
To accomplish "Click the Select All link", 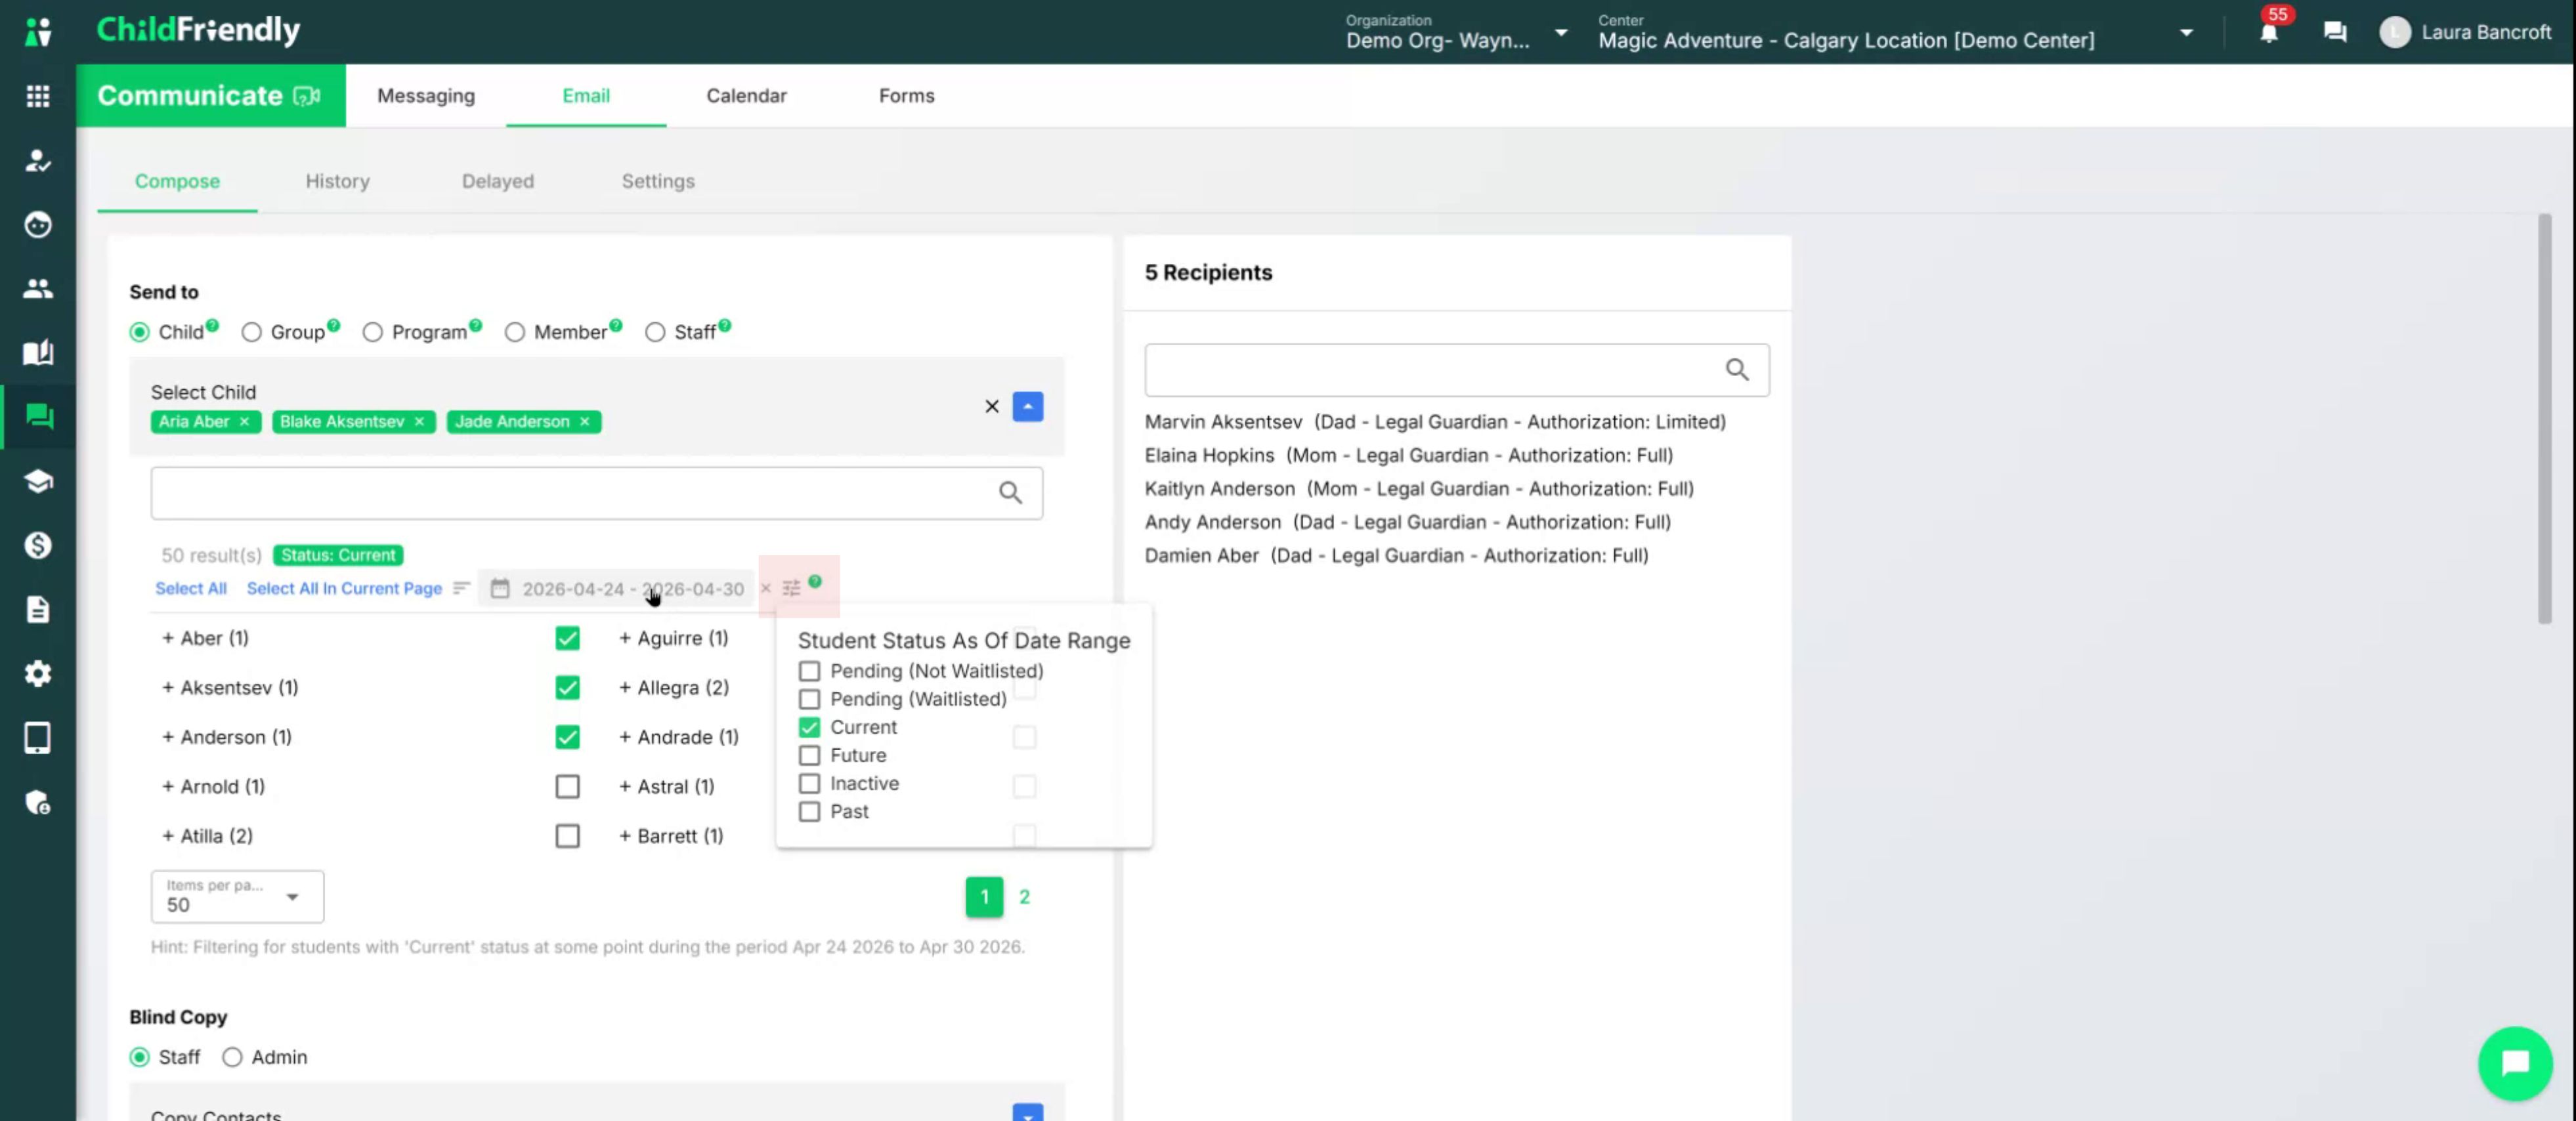I will tap(191, 588).
